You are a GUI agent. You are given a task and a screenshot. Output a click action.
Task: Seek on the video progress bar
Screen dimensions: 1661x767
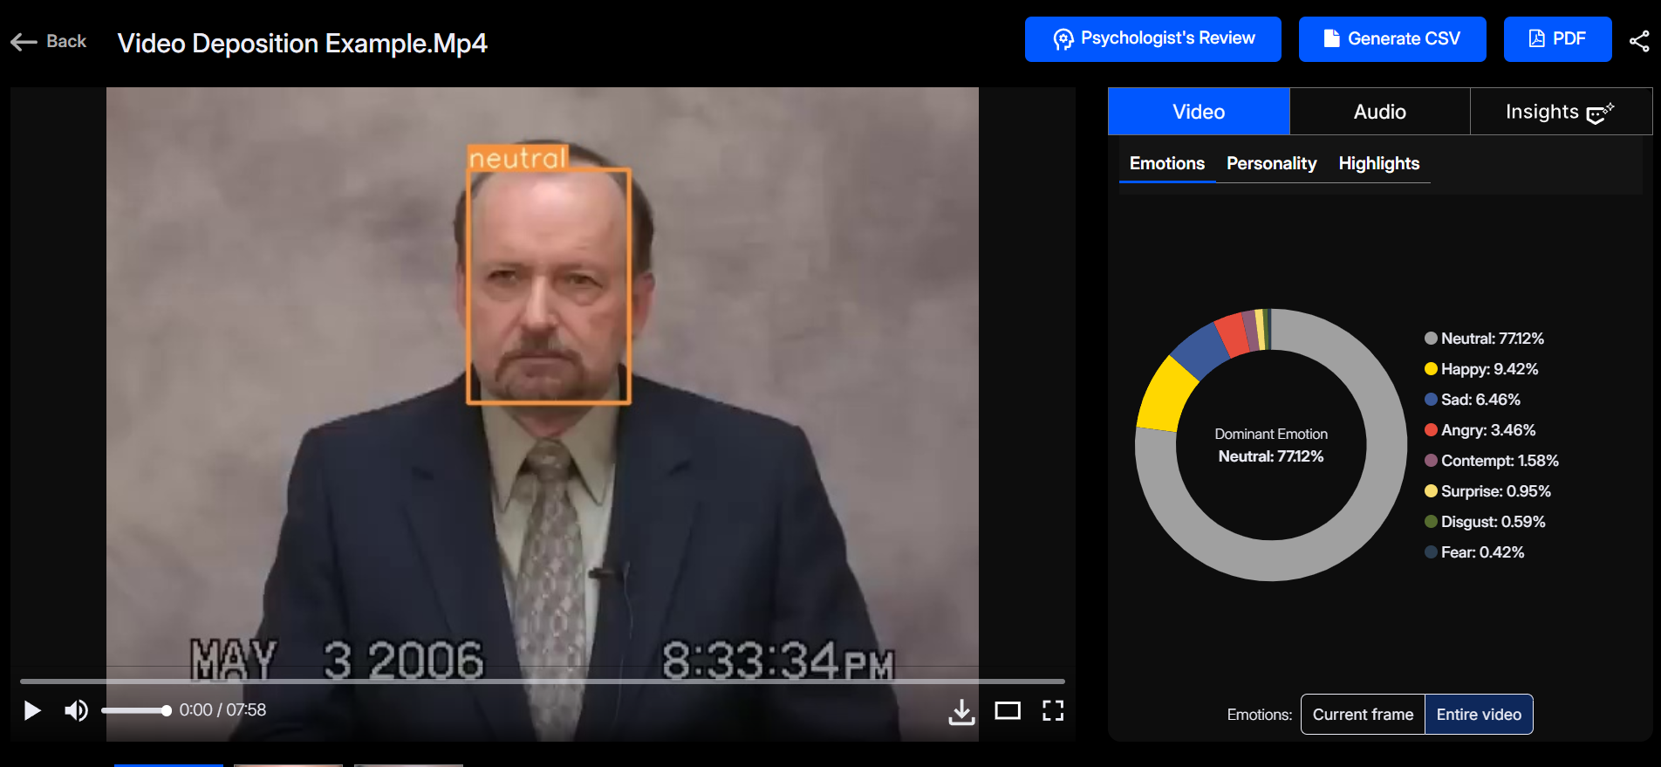[x=542, y=681]
